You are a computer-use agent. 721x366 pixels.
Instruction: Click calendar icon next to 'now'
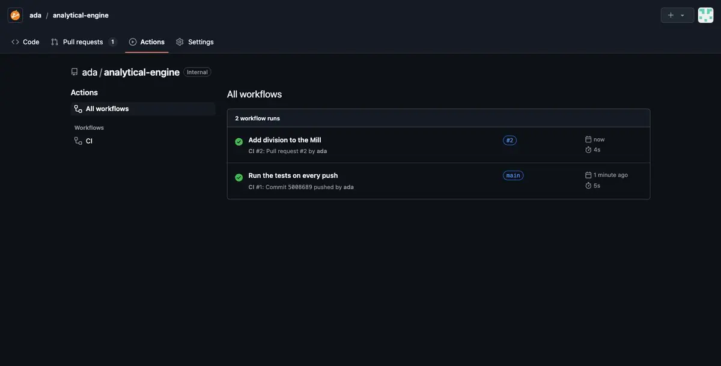(x=589, y=139)
